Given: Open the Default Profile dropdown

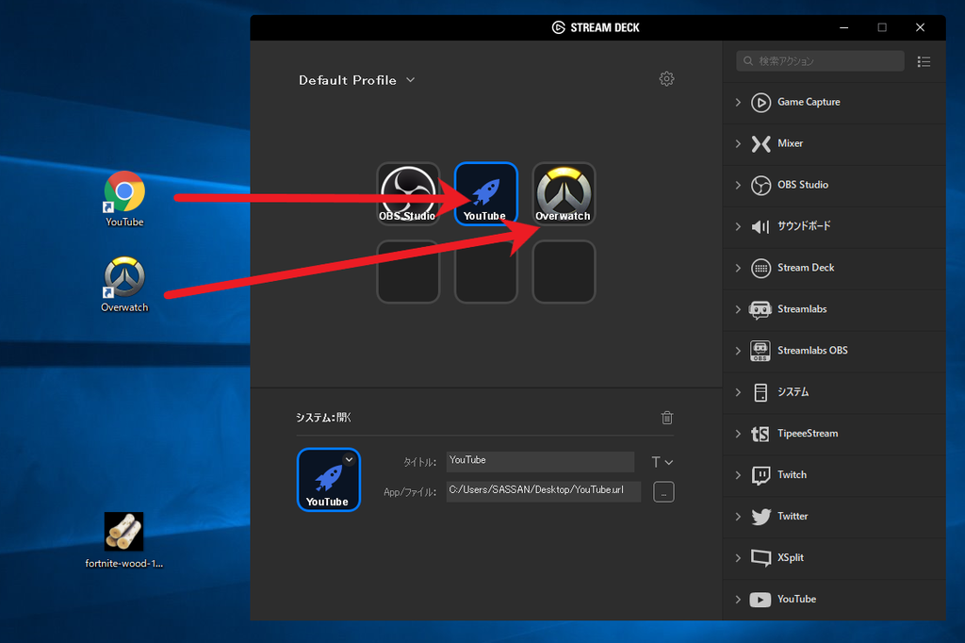Looking at the screenshot, I should (357, 80).
